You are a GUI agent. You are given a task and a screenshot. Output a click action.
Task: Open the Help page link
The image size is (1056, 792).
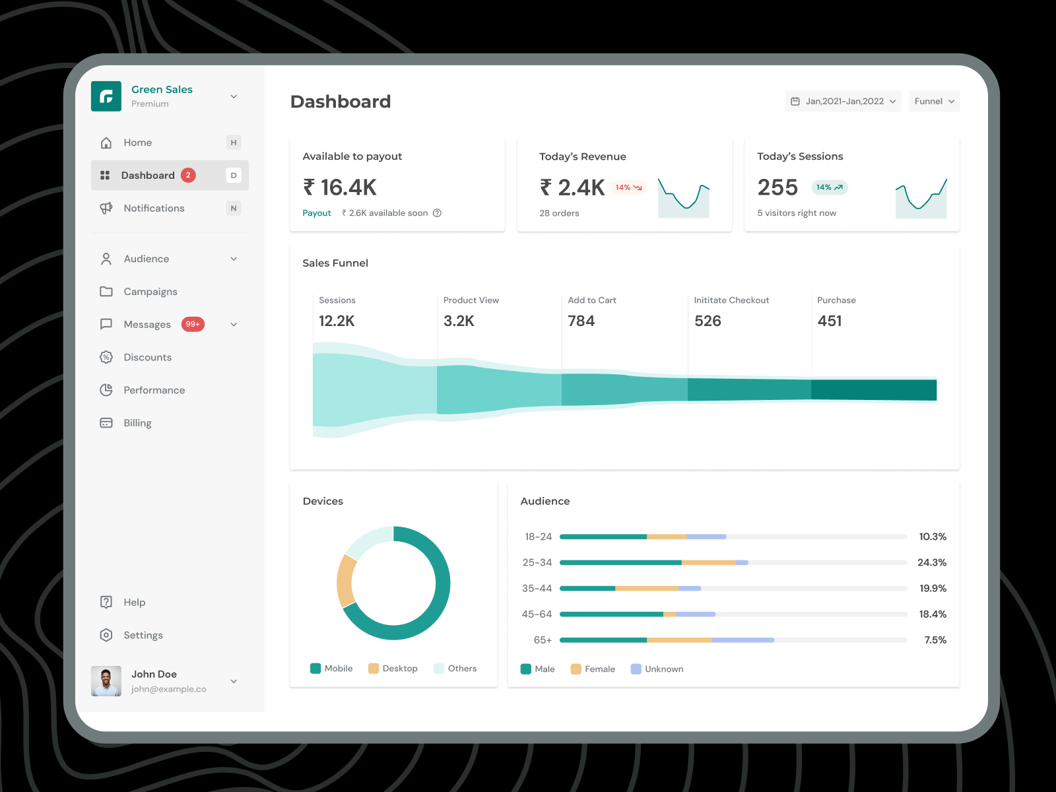point(134,602)
